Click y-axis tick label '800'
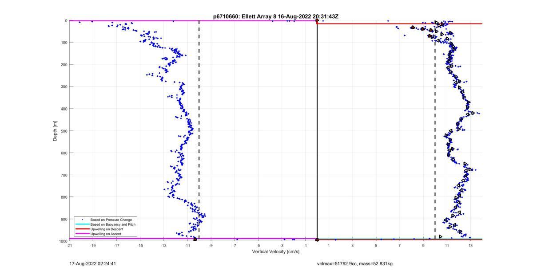The image size is (533, 271). point(64,197)
